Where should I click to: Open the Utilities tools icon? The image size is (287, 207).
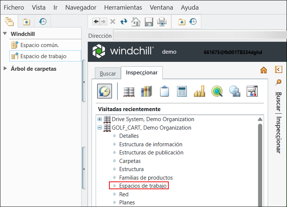pyautogui.click(x=252, y=91)
